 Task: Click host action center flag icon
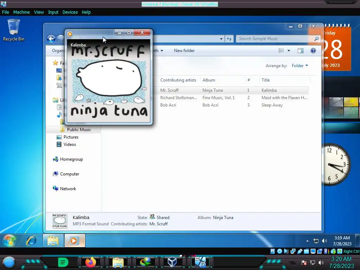(x=304, y=262)
